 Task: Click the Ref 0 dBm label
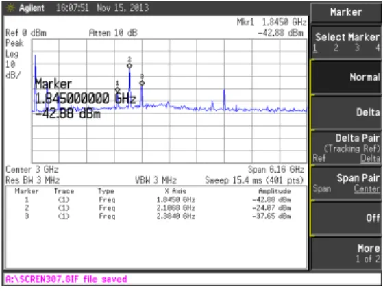tap(26, 33)
